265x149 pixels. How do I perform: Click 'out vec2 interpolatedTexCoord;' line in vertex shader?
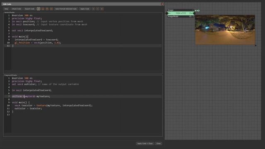point(32,31)
